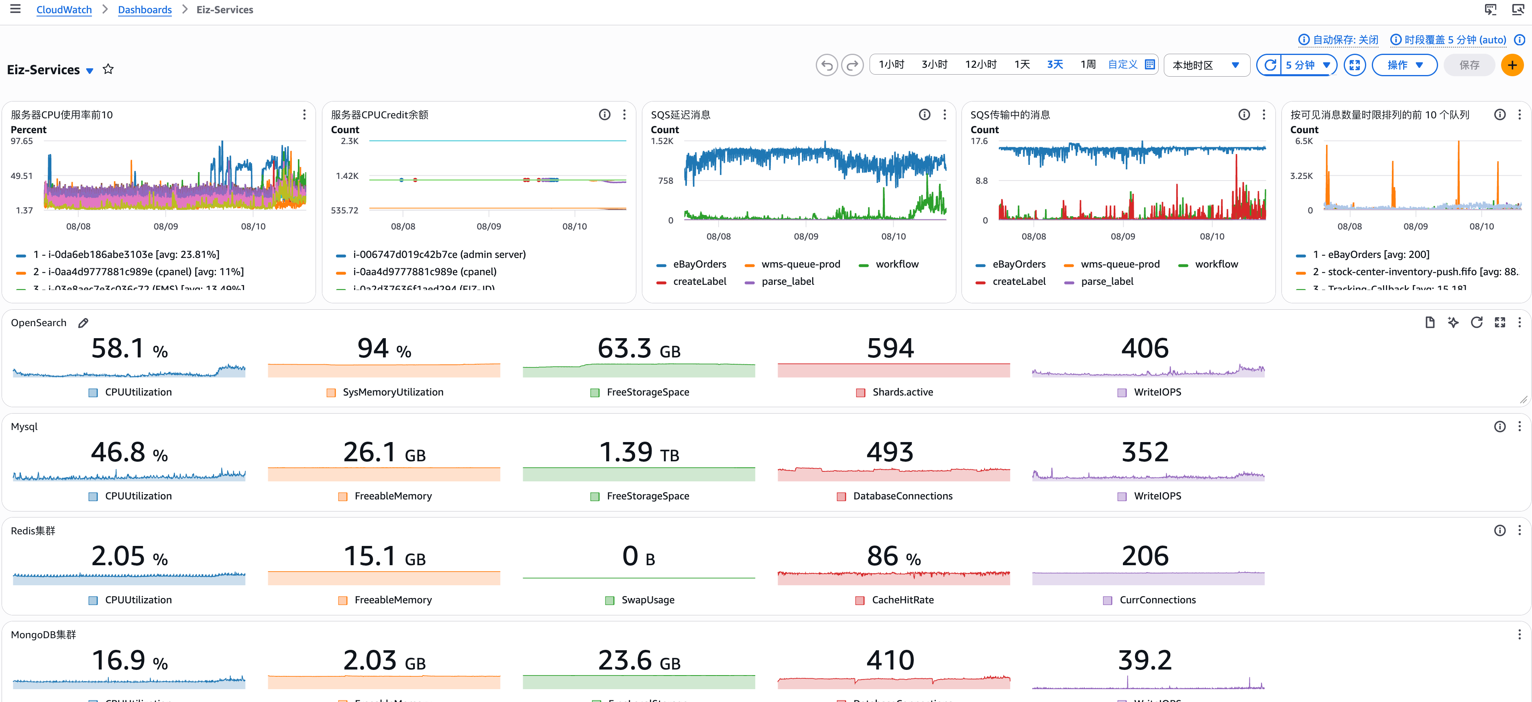Refresh the OpenSearch widget
Screen dimensions: 1532x702
(x=1476, y=322)
